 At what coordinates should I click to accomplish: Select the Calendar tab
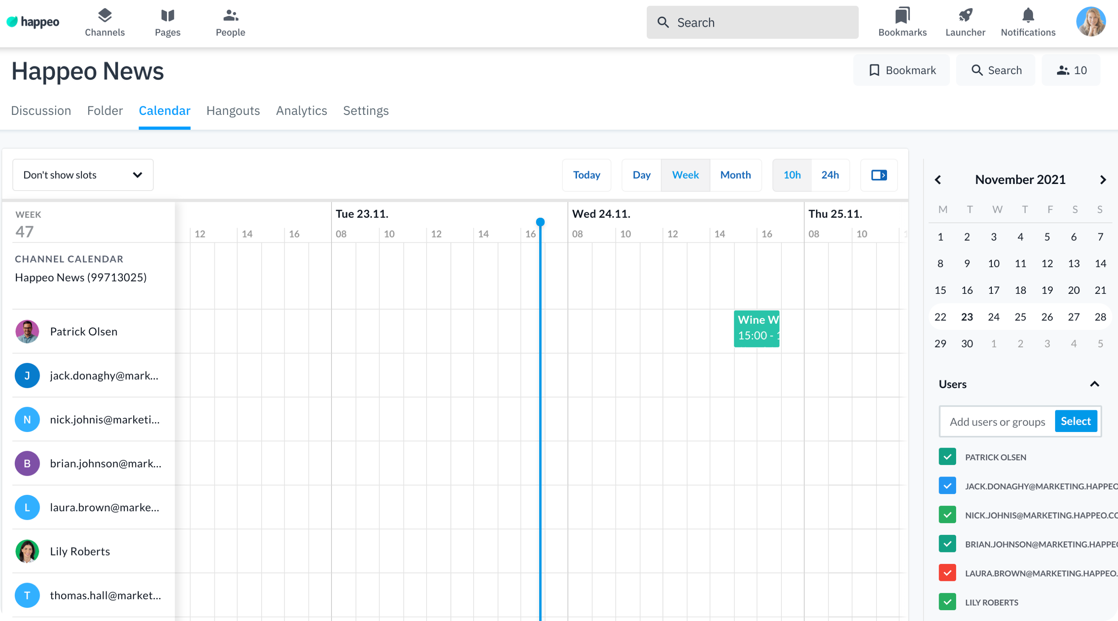(165, 111)
